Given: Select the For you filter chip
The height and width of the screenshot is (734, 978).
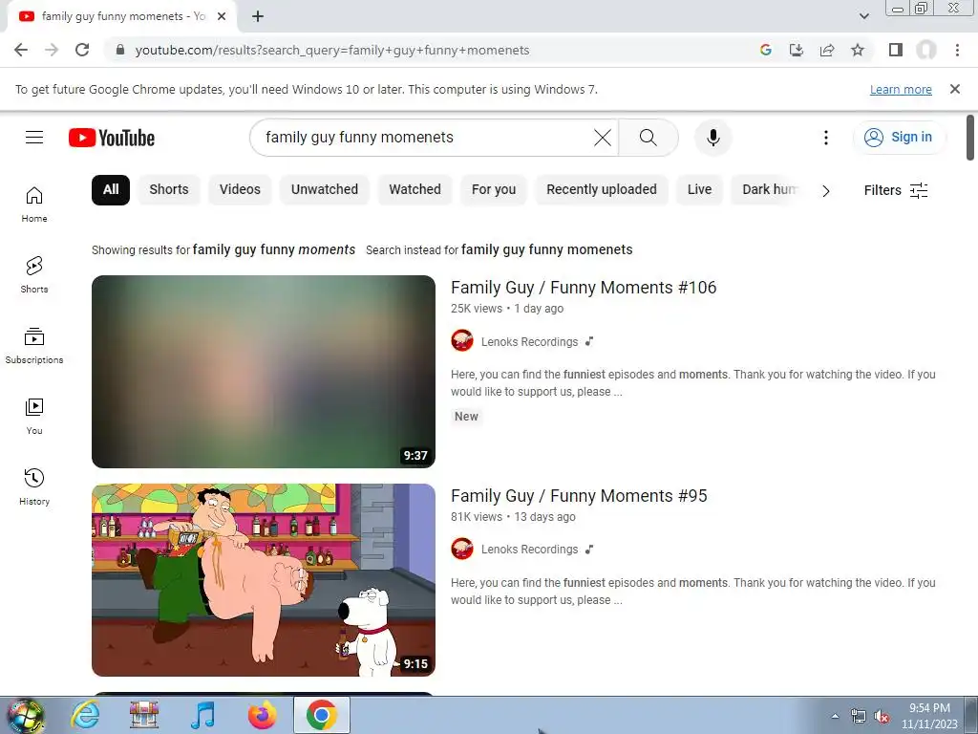Looking at the screenshot, I should click(494, 190).
